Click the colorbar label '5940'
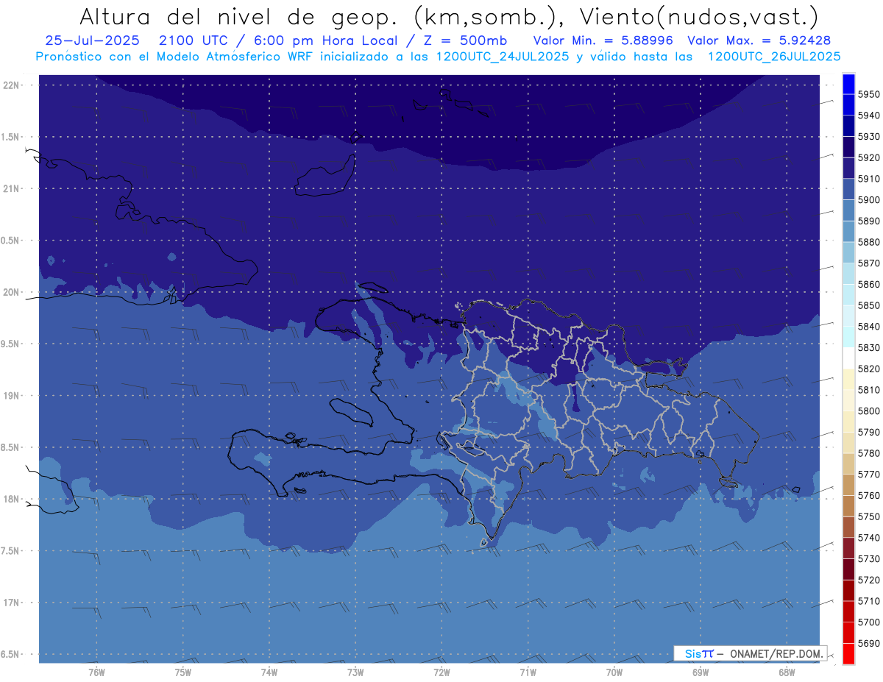The image size is (883, 682). (x=868, y=116)
